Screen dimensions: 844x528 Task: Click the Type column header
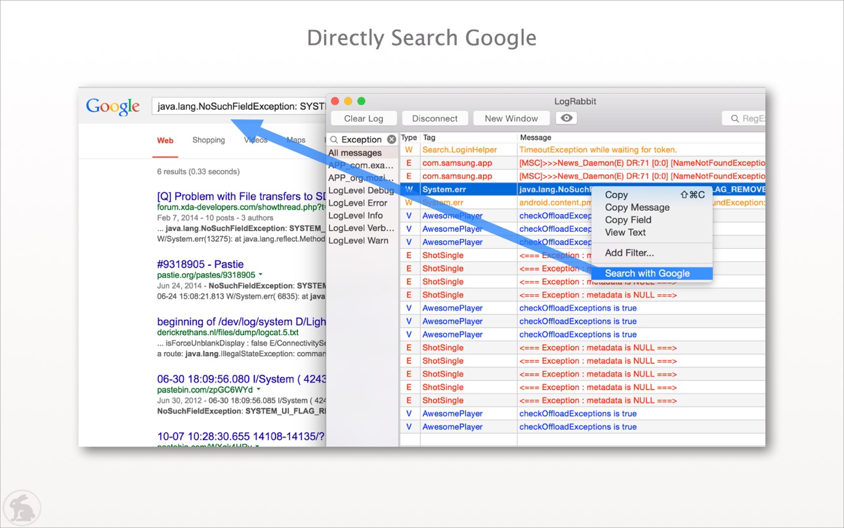click(x=409, y=138)
